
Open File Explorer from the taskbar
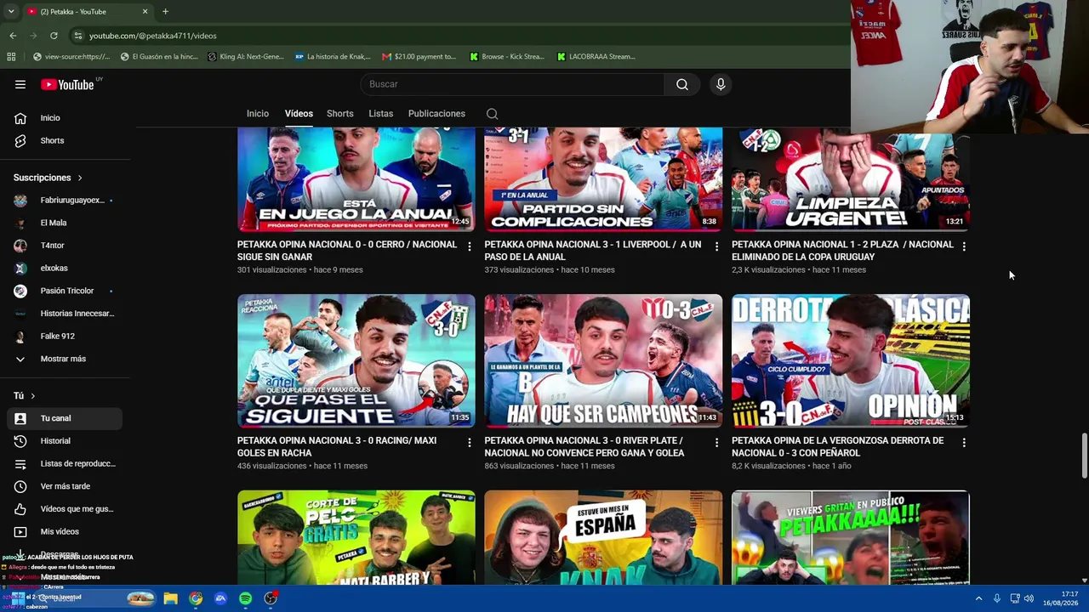pos(170,598)
